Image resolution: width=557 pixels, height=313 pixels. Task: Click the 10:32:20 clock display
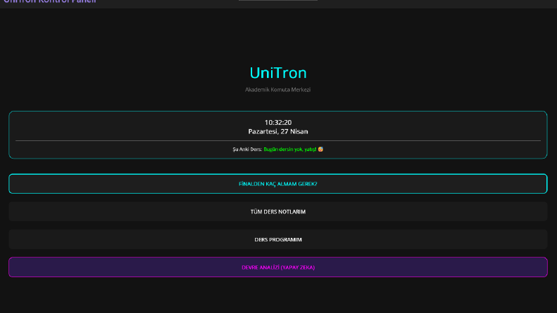[x=277, y=122]
